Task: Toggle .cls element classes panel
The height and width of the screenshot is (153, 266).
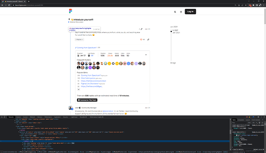Action: coord(253,123)
